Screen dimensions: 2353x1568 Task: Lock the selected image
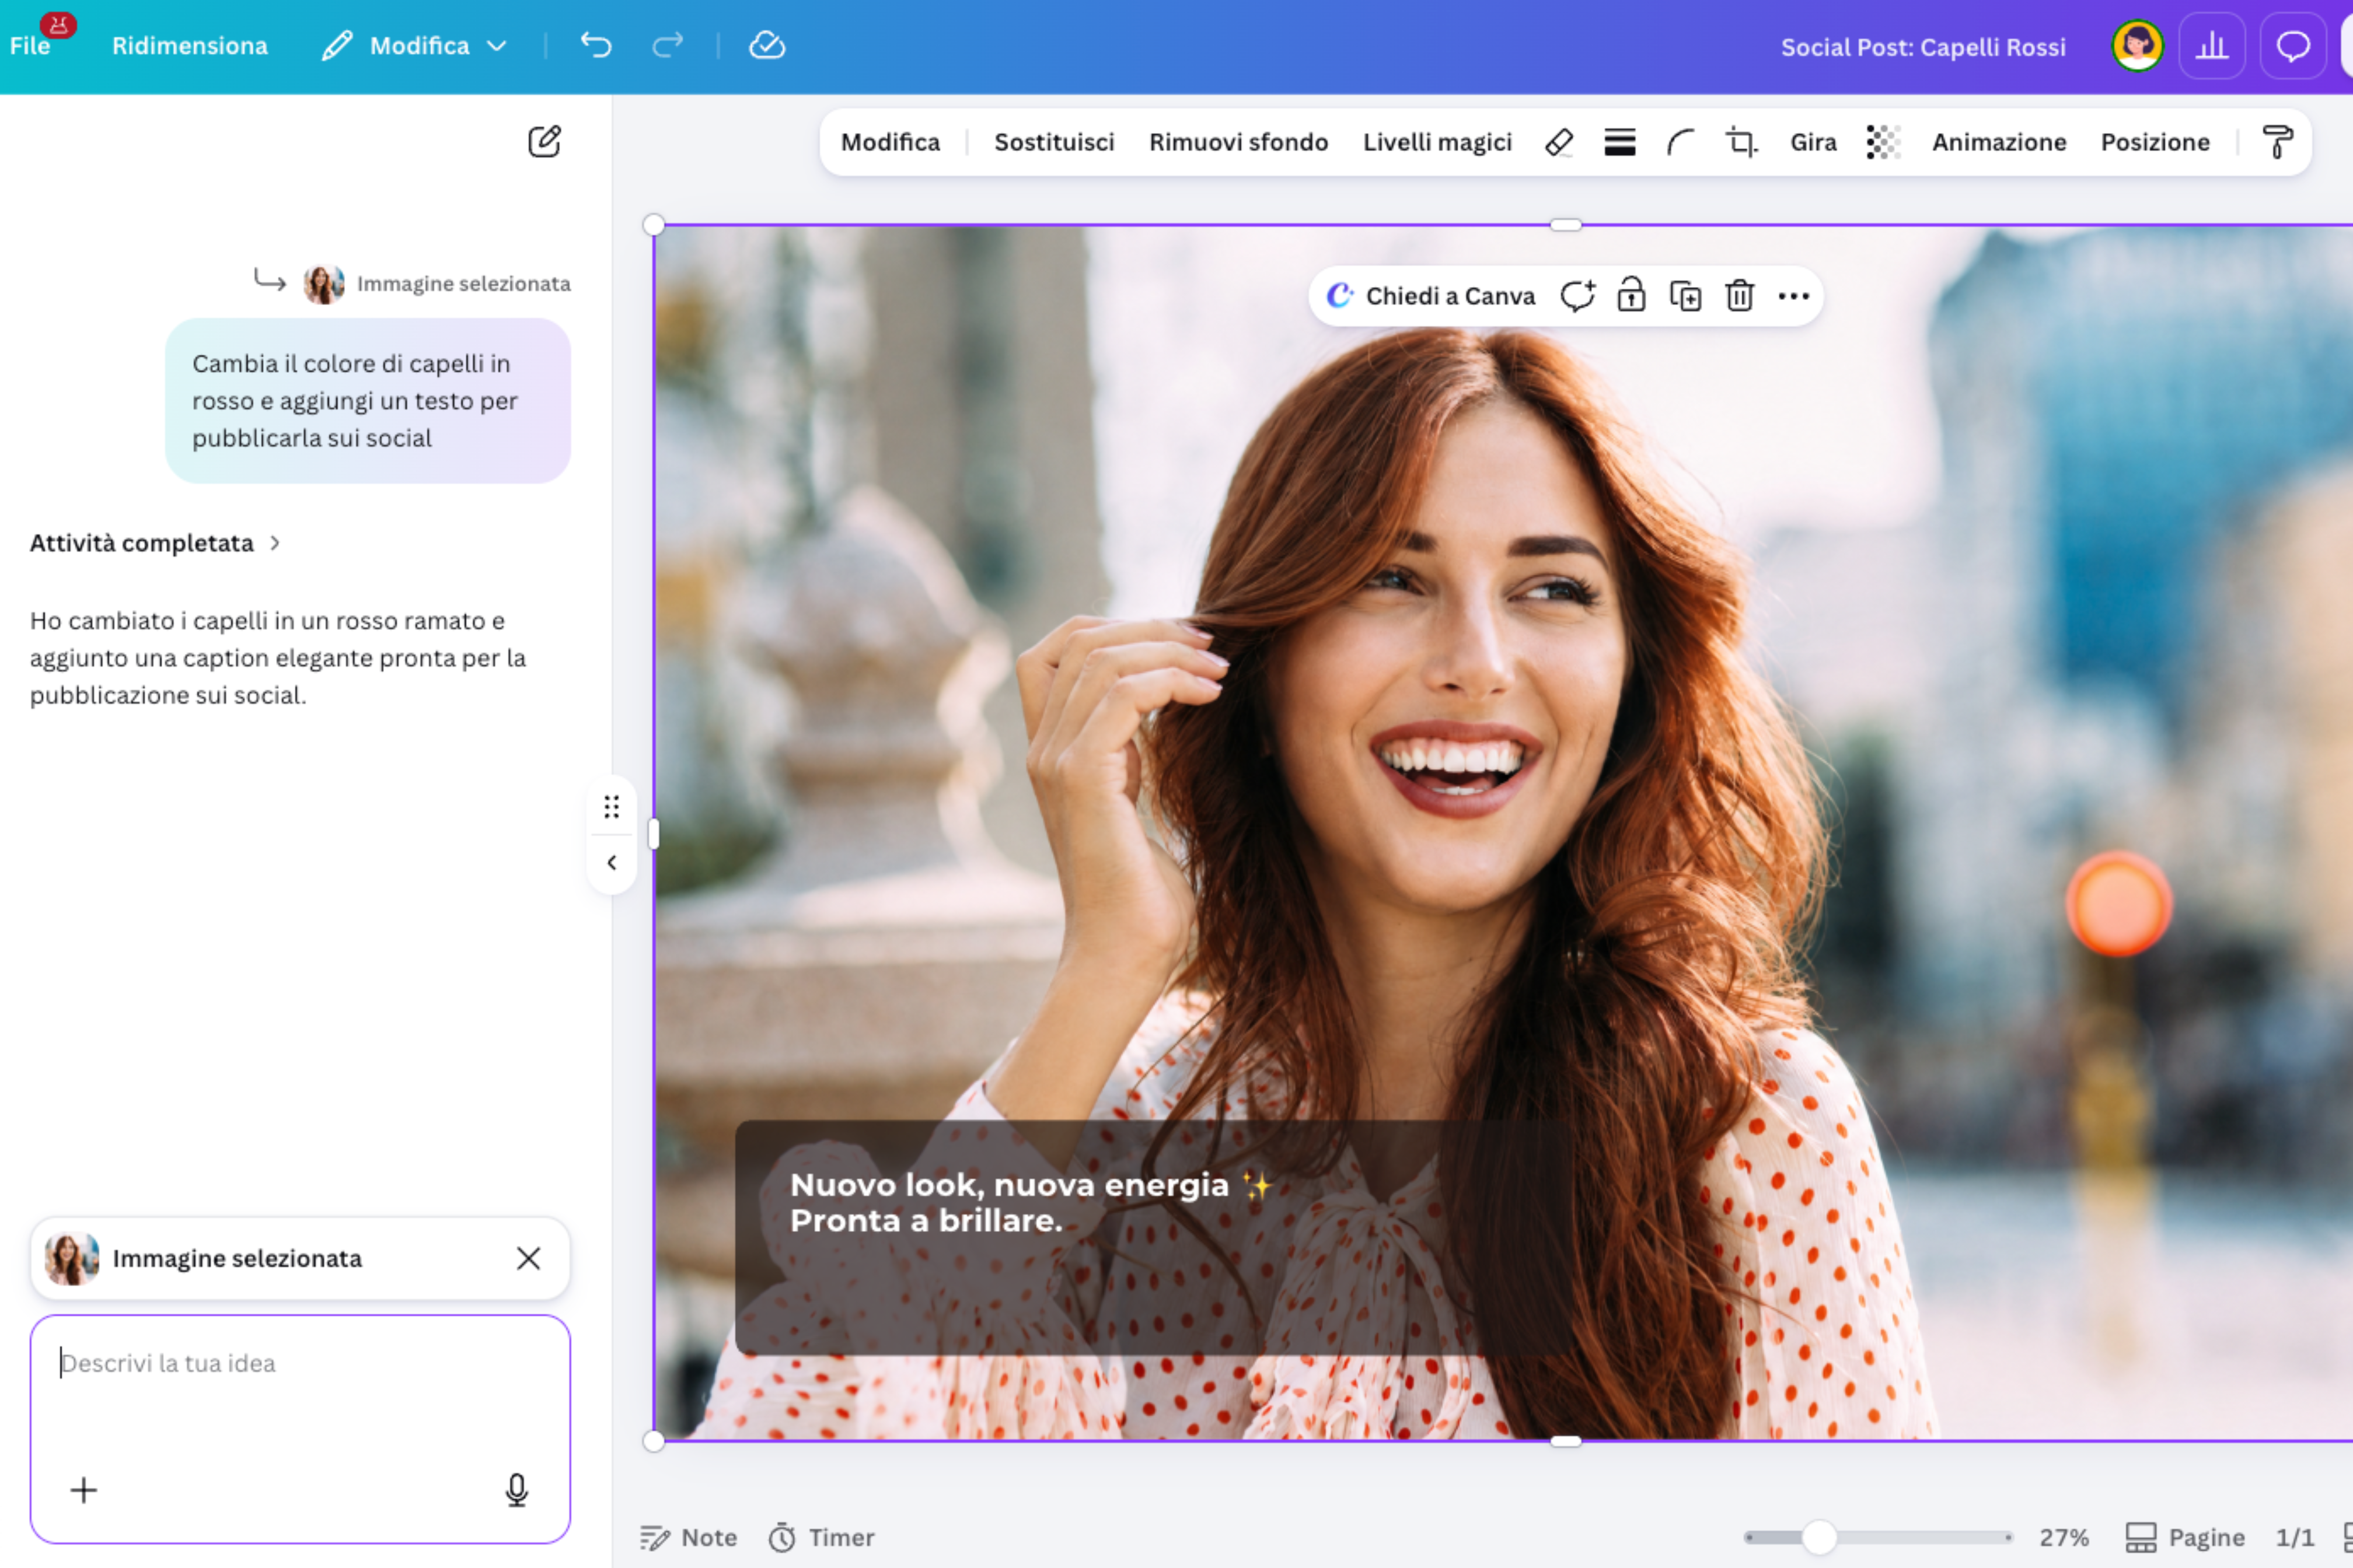click(x=1631, y=296)
